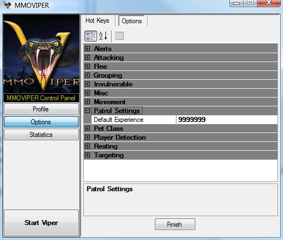Switch to the Hot Keys tab
The height and width of the screenshot is (240, 283).
[97, 21]
